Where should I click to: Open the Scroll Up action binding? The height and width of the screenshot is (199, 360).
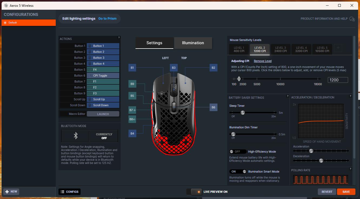pyautogui.click(x=103, y=99)
